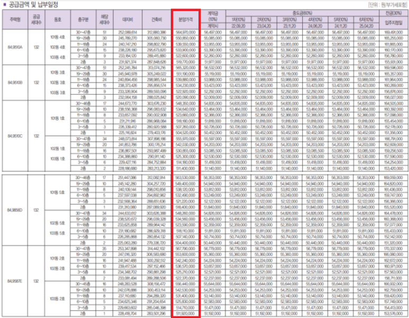This screenshot has height=318, width=409.
Task: Click land cost '252,089,614'
Action: point(128,32)
